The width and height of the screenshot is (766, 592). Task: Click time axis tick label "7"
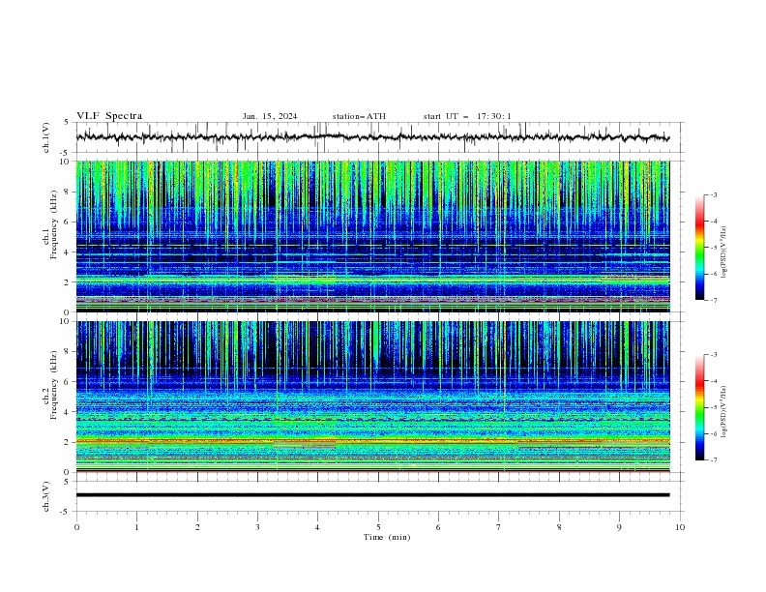[499, 527]
